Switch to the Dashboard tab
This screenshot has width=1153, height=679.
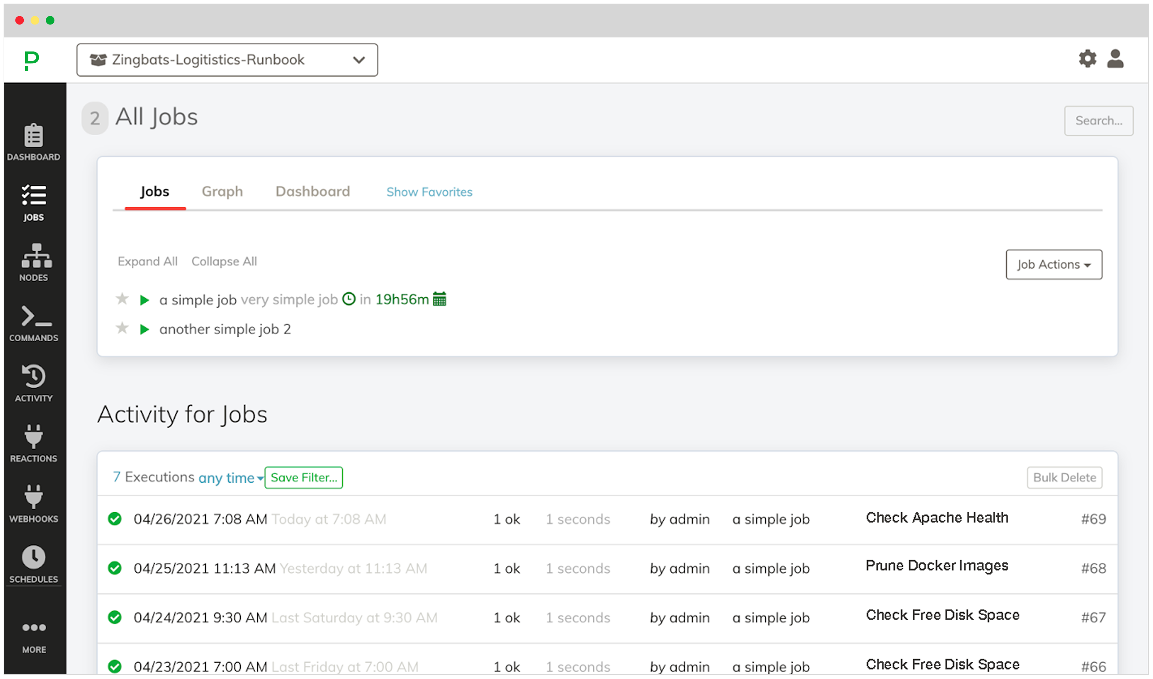click(x=312, y=192)
